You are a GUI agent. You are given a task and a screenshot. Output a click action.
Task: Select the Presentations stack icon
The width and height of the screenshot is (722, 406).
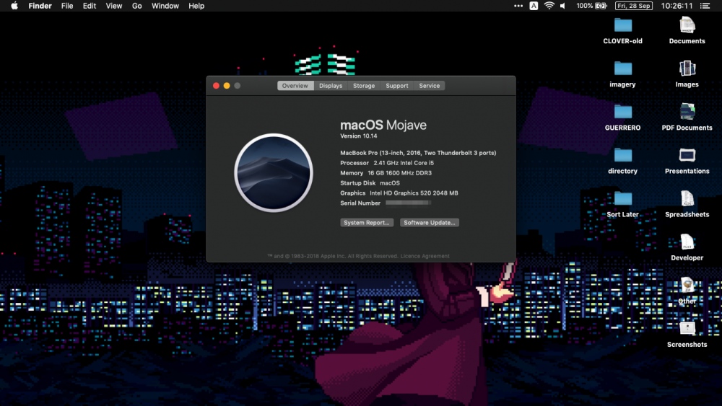687,156
